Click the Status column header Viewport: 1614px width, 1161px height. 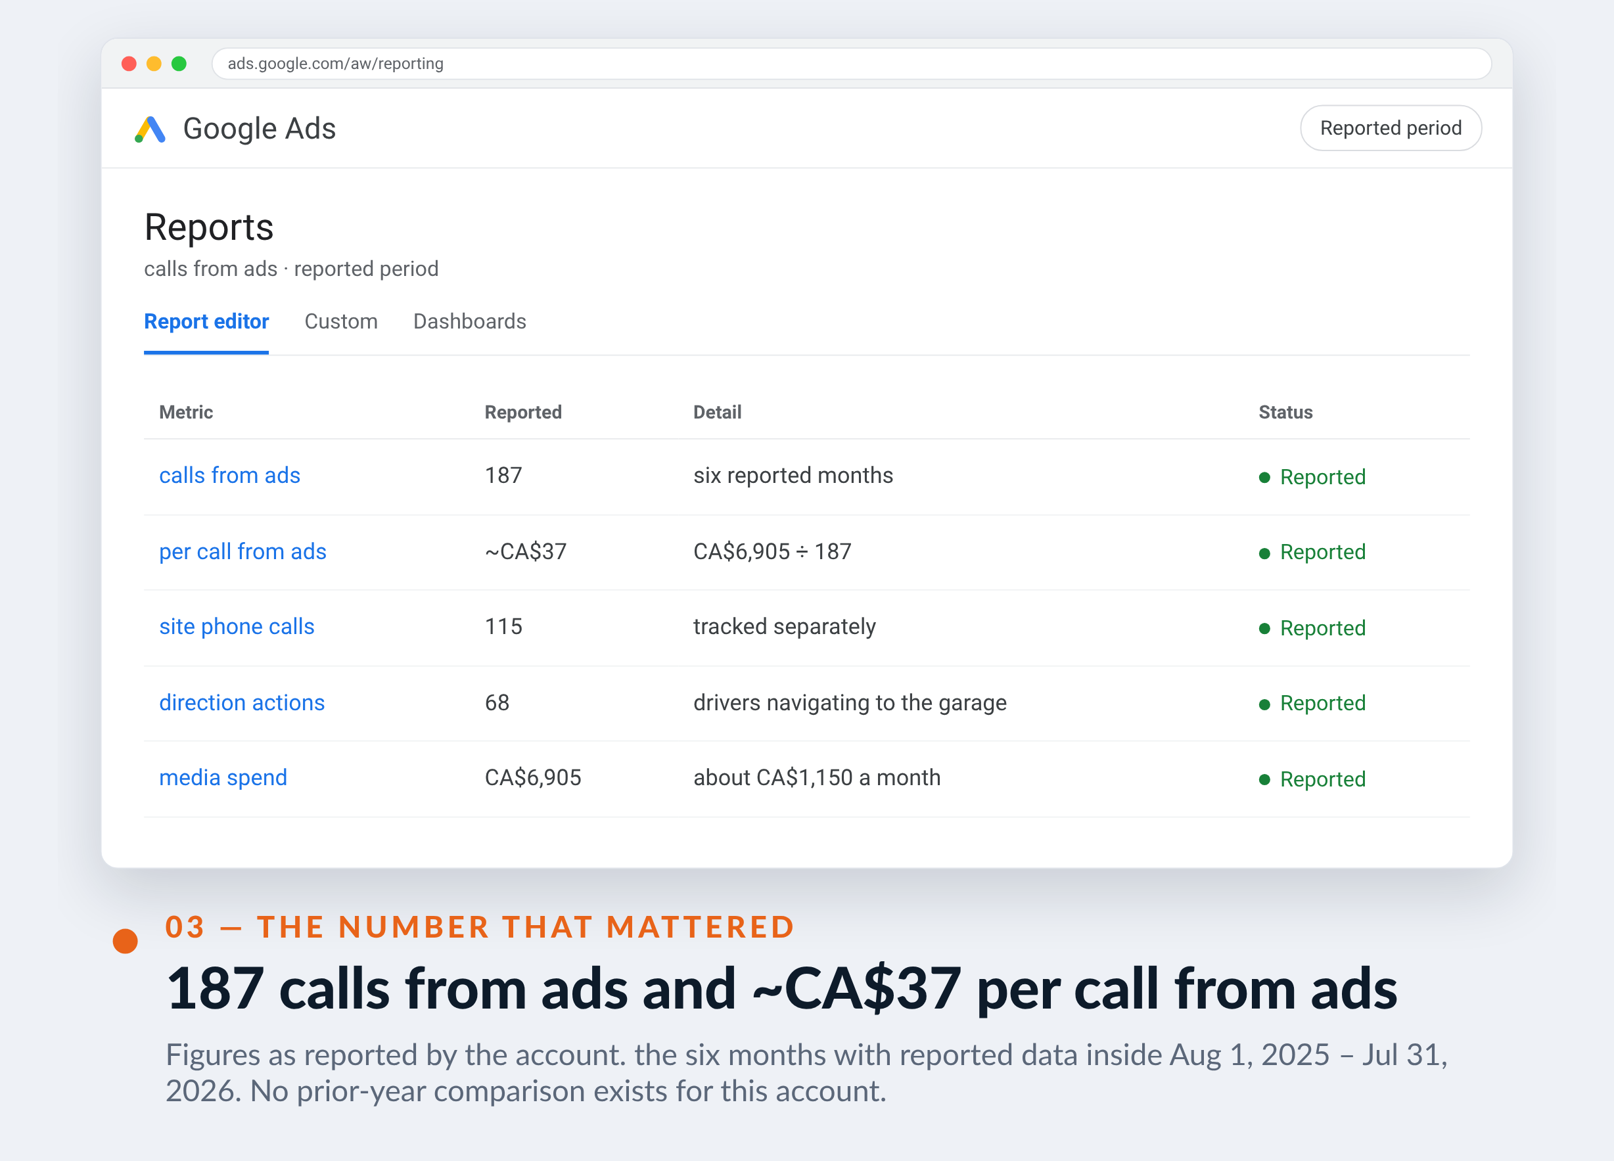click(1285, 413)
